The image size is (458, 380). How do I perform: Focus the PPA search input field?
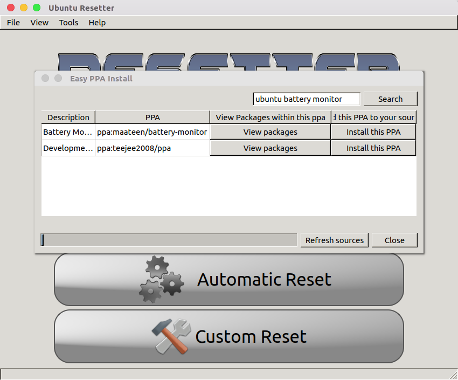(x=307, y=99)
